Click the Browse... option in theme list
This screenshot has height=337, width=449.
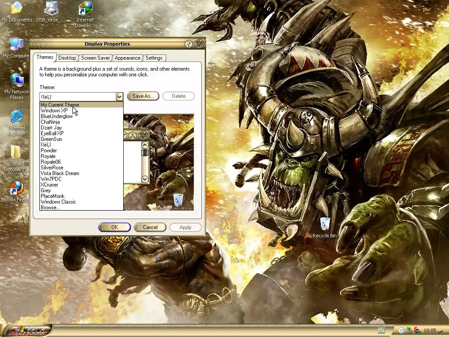pyautogui.click(x=81, y=208)
